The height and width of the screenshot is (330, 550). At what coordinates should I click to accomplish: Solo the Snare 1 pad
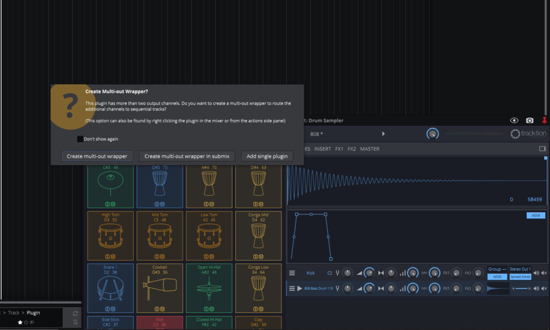click(107, 309)
